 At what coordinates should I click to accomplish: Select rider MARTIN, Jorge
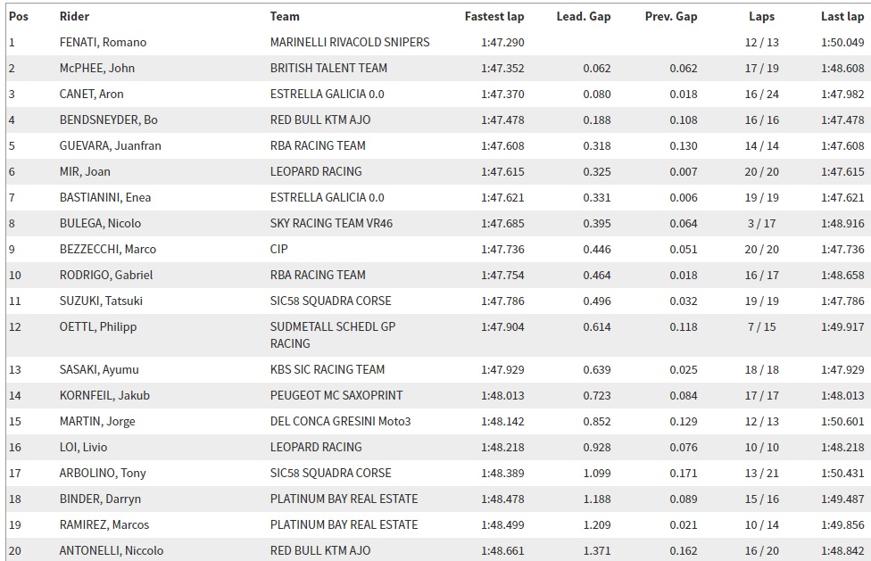tap(97, 421)
